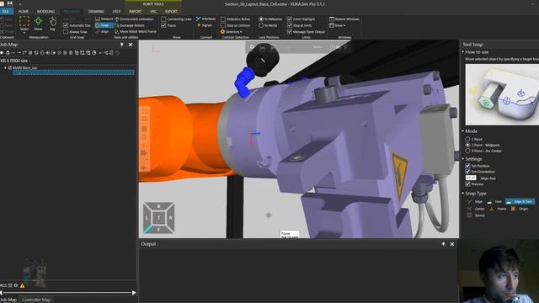
Task: Click Align Axis input field
Action: pos(471,178)
